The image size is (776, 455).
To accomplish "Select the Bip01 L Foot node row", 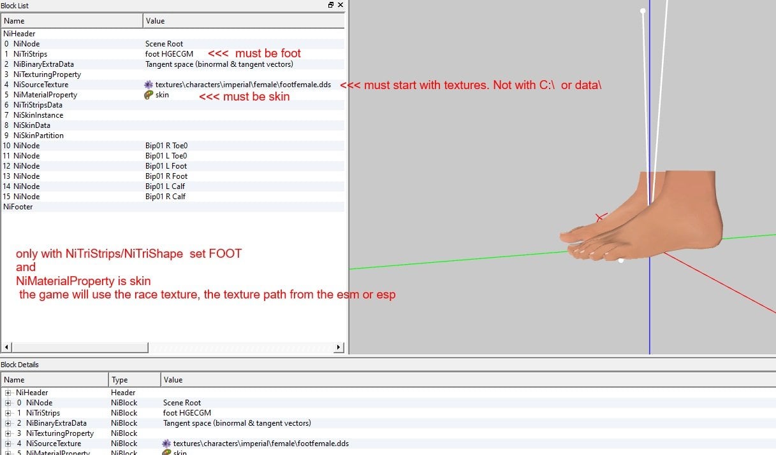I will coord(172,166).
